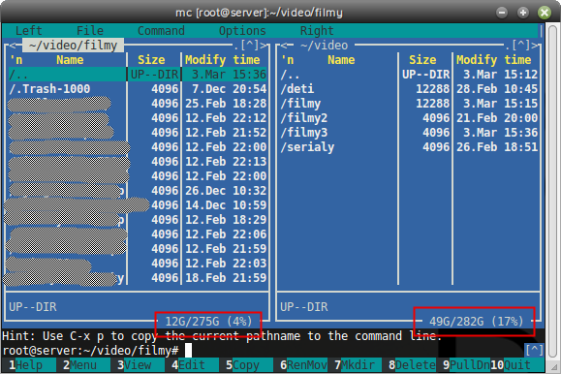Select /.. entry in left panel
Screen dimensions: 561x374
click(x=138, y=75)
